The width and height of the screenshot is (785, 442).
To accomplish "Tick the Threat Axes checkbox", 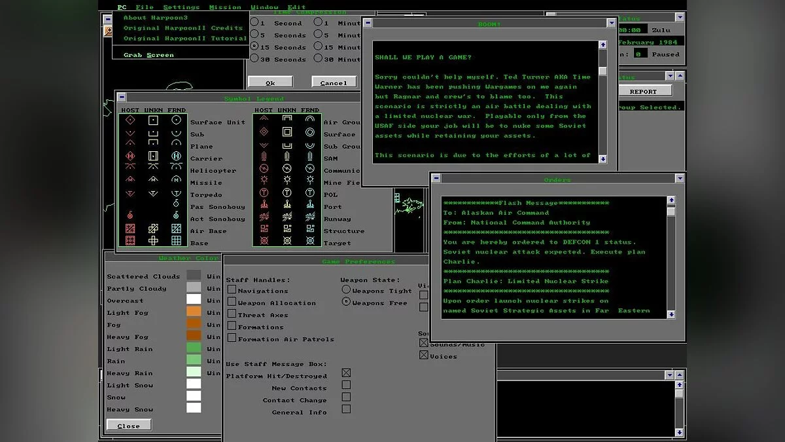I will click(x=232, y=314).
